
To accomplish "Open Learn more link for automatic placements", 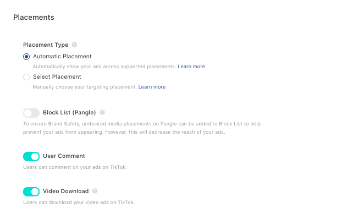I will point(191,67).
